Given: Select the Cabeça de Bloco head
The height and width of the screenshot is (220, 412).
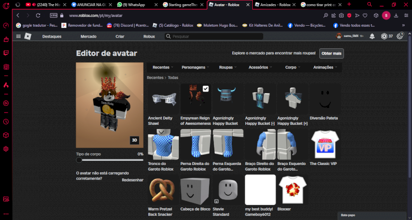Looking at the screenshot, I should 196,193.
